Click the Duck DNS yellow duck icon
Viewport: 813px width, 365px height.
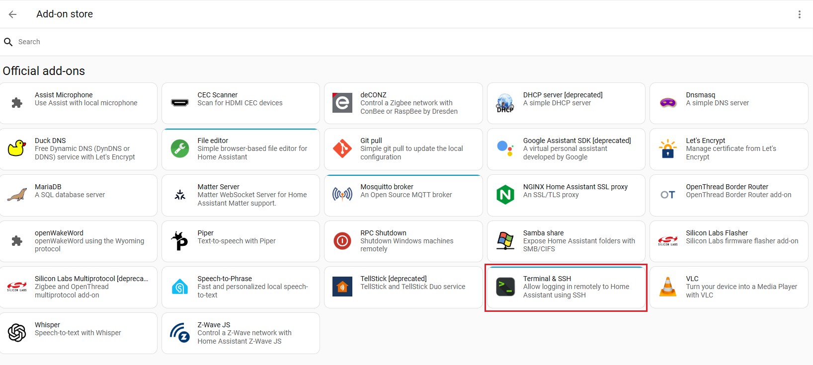17,148
